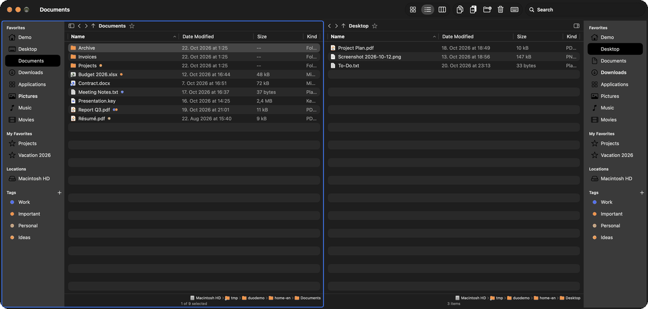Toggle the left pane sidebar icon
Image resolution: width=648 pixels, height=309 pixels.
click(x=71, y=26)
